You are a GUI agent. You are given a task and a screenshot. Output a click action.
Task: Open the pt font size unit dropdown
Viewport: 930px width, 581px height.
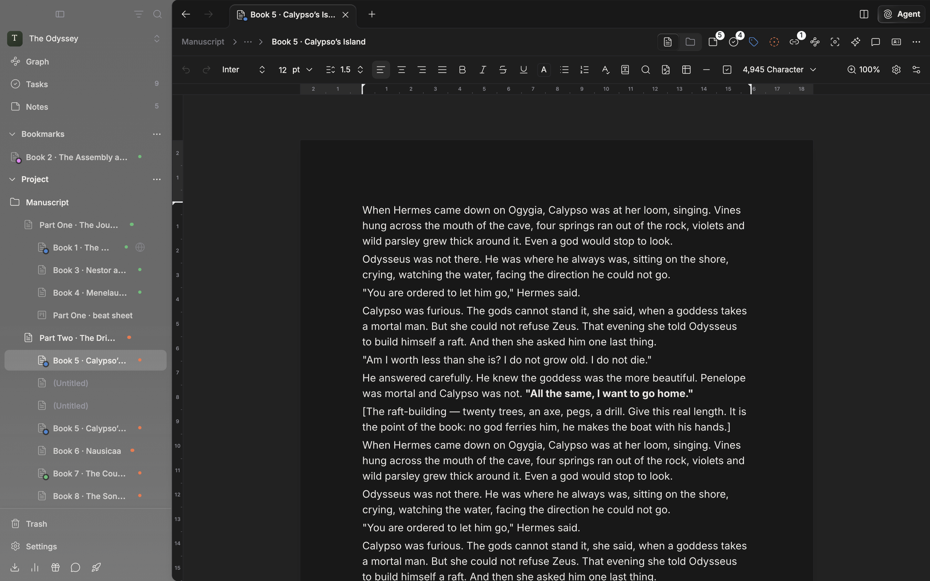tap(302, 69)
